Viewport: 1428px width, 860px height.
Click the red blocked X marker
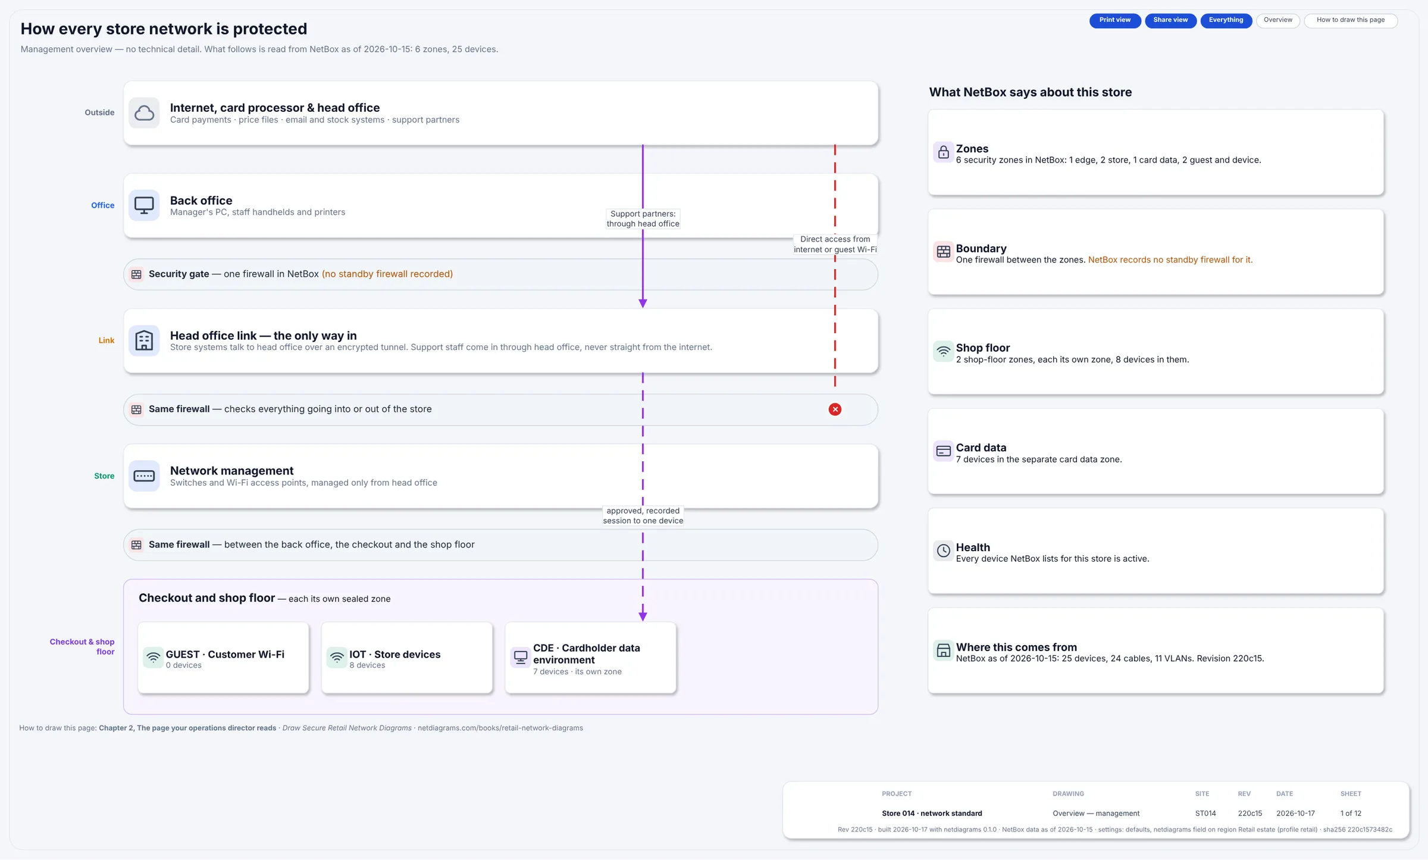tap(835, 409)
